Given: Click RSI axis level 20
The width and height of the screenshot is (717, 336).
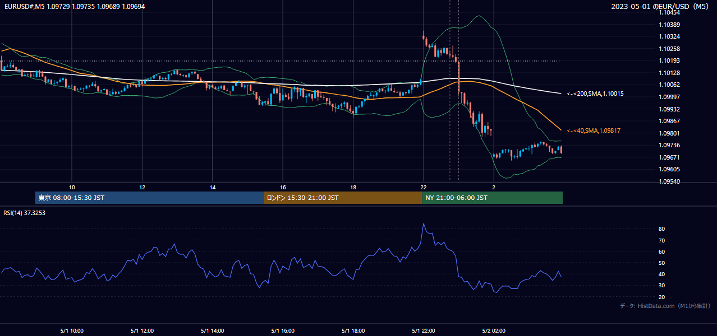Looking at the screenshot, I should 662,297.
